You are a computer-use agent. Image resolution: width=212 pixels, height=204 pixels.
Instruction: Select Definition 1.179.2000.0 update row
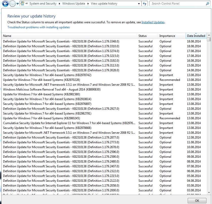[104, 190]
